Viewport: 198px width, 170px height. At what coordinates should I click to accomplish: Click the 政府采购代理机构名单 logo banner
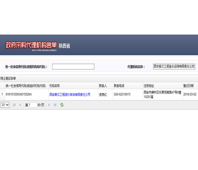(x=31, y=45)
